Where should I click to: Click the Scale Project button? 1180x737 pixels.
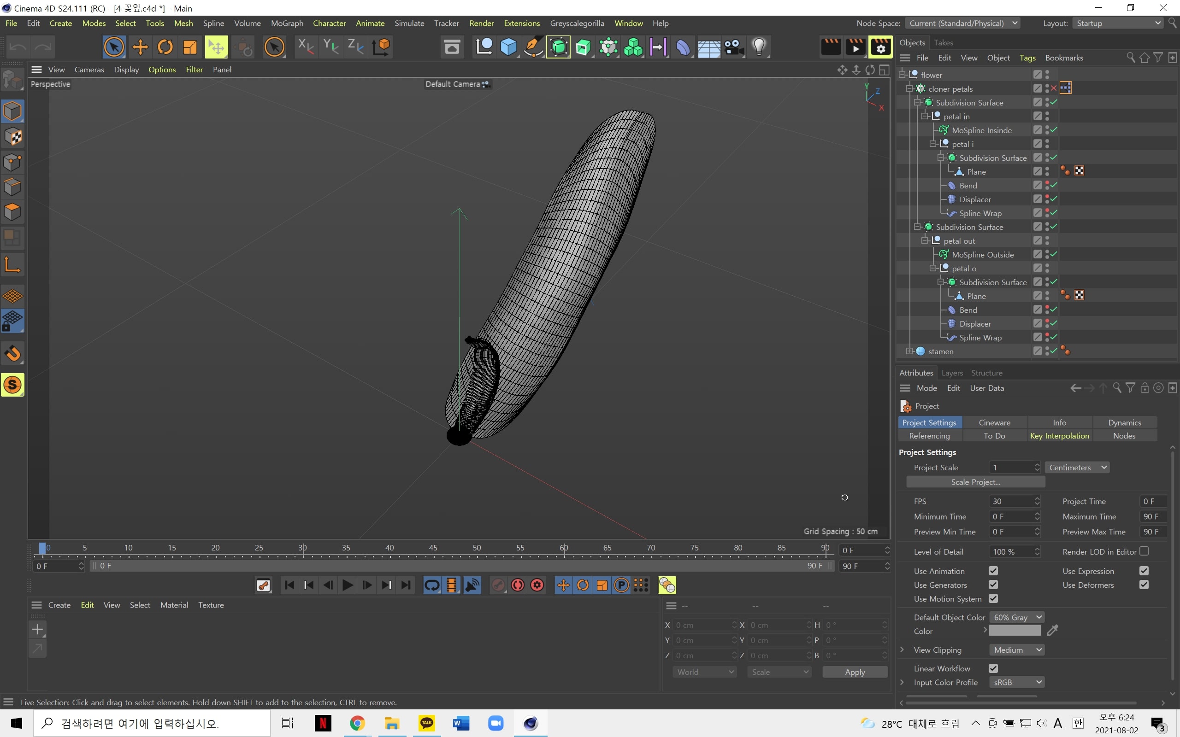[x=975, y=482]
